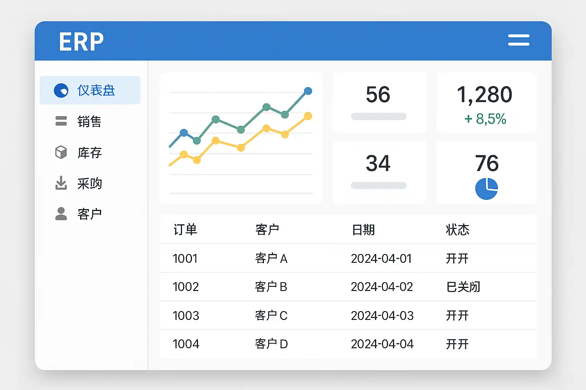Click the 库存 inventory box icon
The width and height of the screenshot is (586, 390).
(61, 152)
